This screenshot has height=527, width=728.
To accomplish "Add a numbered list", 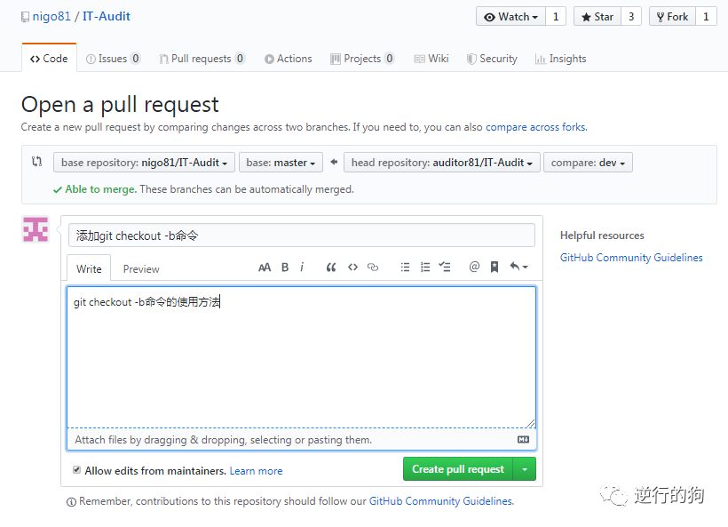I will click(x=425, y=267).
